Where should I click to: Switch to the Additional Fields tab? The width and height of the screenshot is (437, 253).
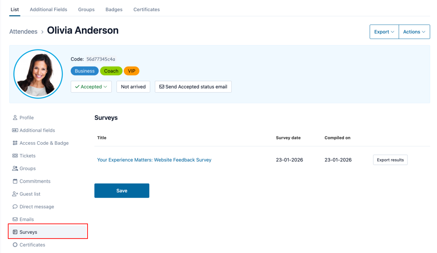48,9
